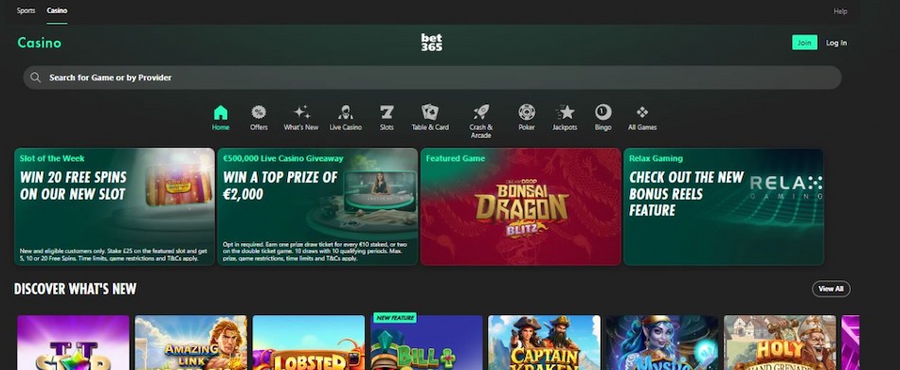The height and width of the screenshot is (370, 900).
Task: Open the Slot of the Week banner
Action: (115, 206)
